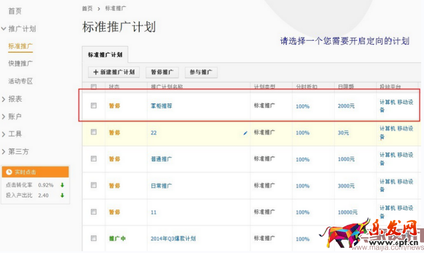The height and width of the screenshot is (254, 424).
Task: Expand the 第三方 sidebar section
Action: [x=3, y=152]
